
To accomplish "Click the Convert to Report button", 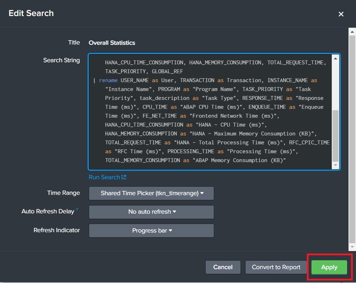I will [276, 267].
